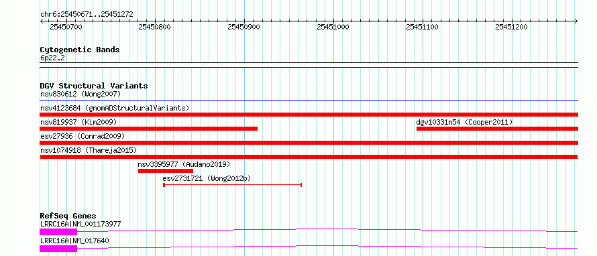Click the red bar under dgv10331n54

tap(497, 129)
